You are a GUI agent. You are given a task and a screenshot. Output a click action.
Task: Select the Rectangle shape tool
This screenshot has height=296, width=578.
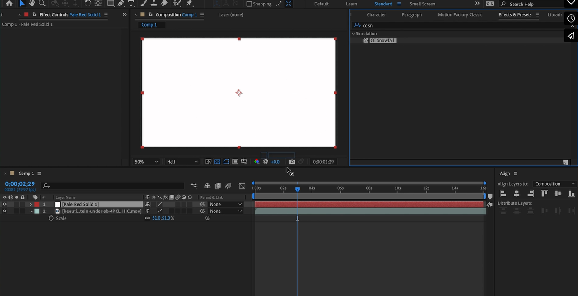[x=110, y=4]
